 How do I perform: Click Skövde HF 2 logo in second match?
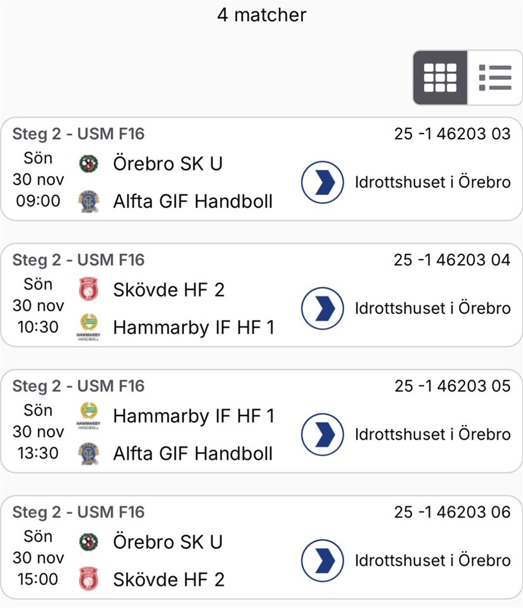click(x=89, y=290)
